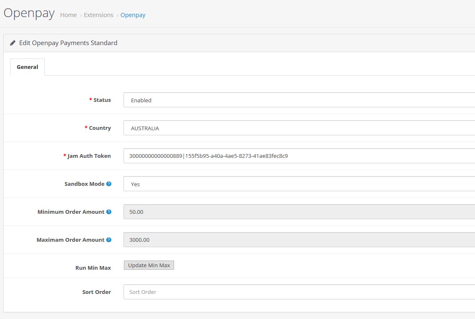The height and width of the screenshot is (319, 475).
Task: Select the Maximam Order Amount field with 3000.00
Action: pos(299,240)
